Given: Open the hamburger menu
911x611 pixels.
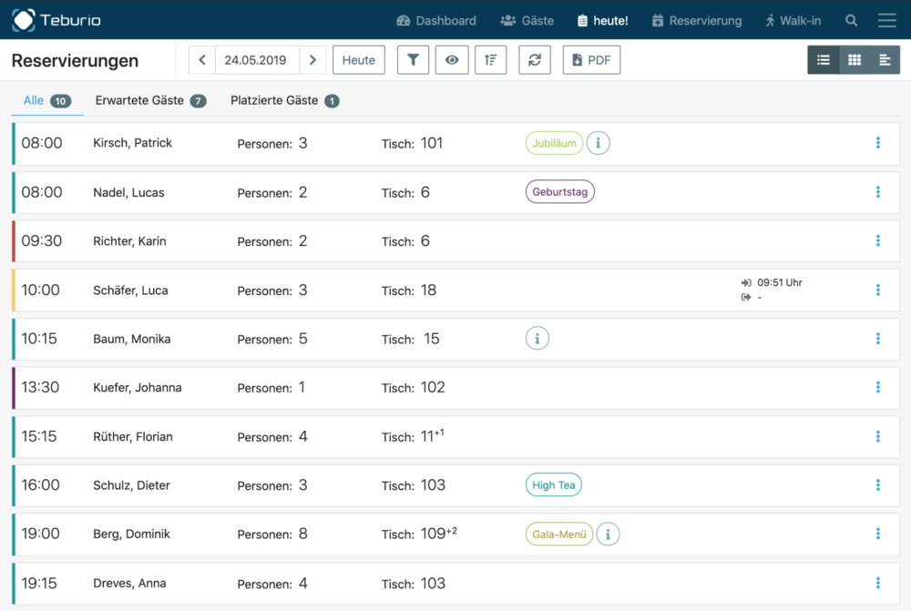Looking at the screenshot, I should [886, 21].
